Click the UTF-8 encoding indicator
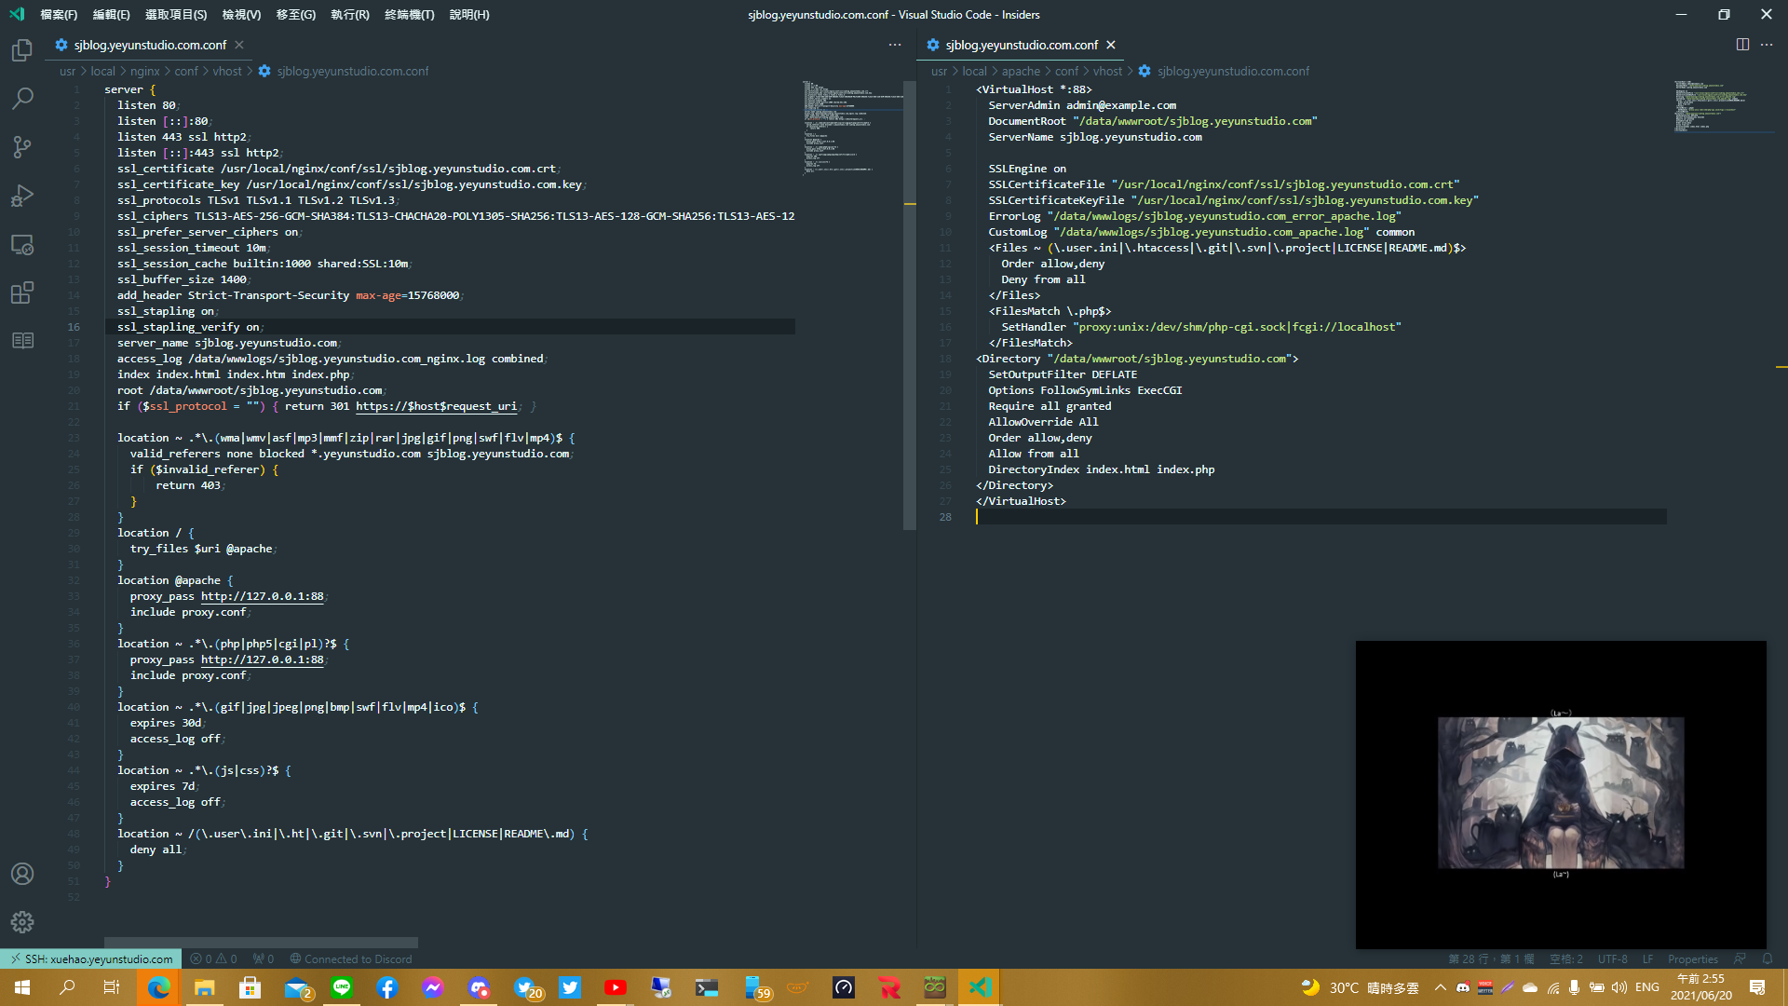This screenshot has width=1788, height=1006. click(x=1612, y=958)
